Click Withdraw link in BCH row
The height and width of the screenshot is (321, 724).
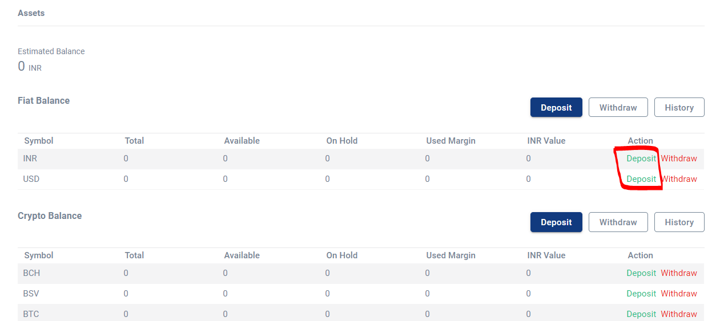[x=679, y=273]
